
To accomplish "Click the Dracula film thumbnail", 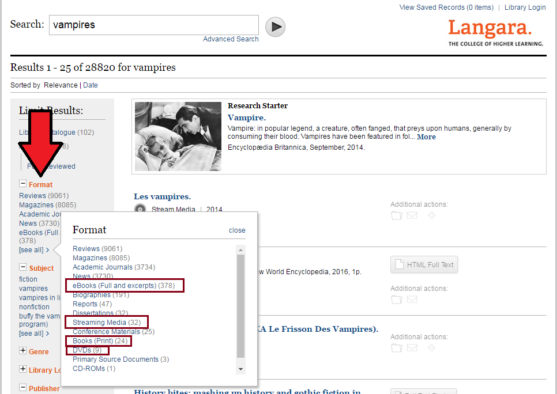I will tap(178, 137).
